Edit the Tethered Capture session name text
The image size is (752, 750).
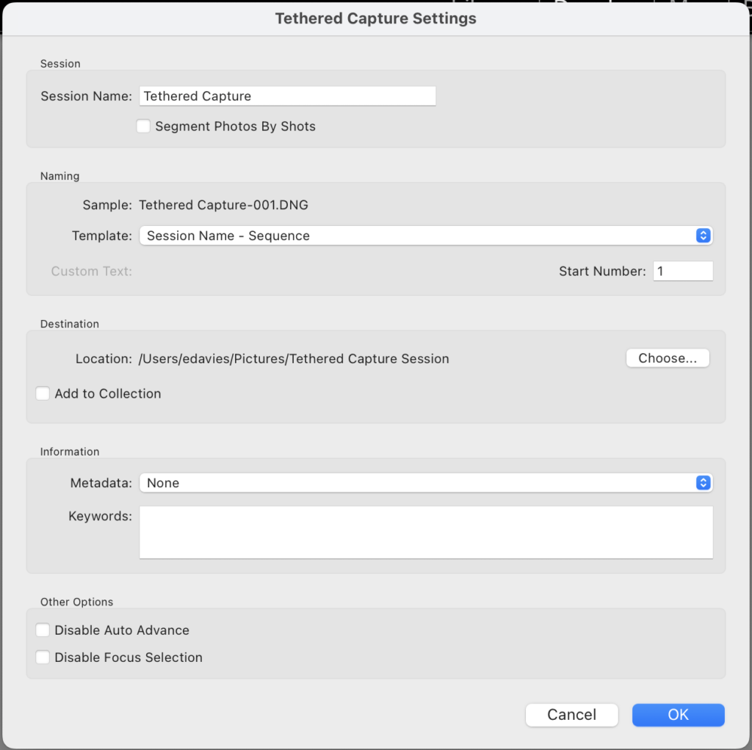point(286,95)
